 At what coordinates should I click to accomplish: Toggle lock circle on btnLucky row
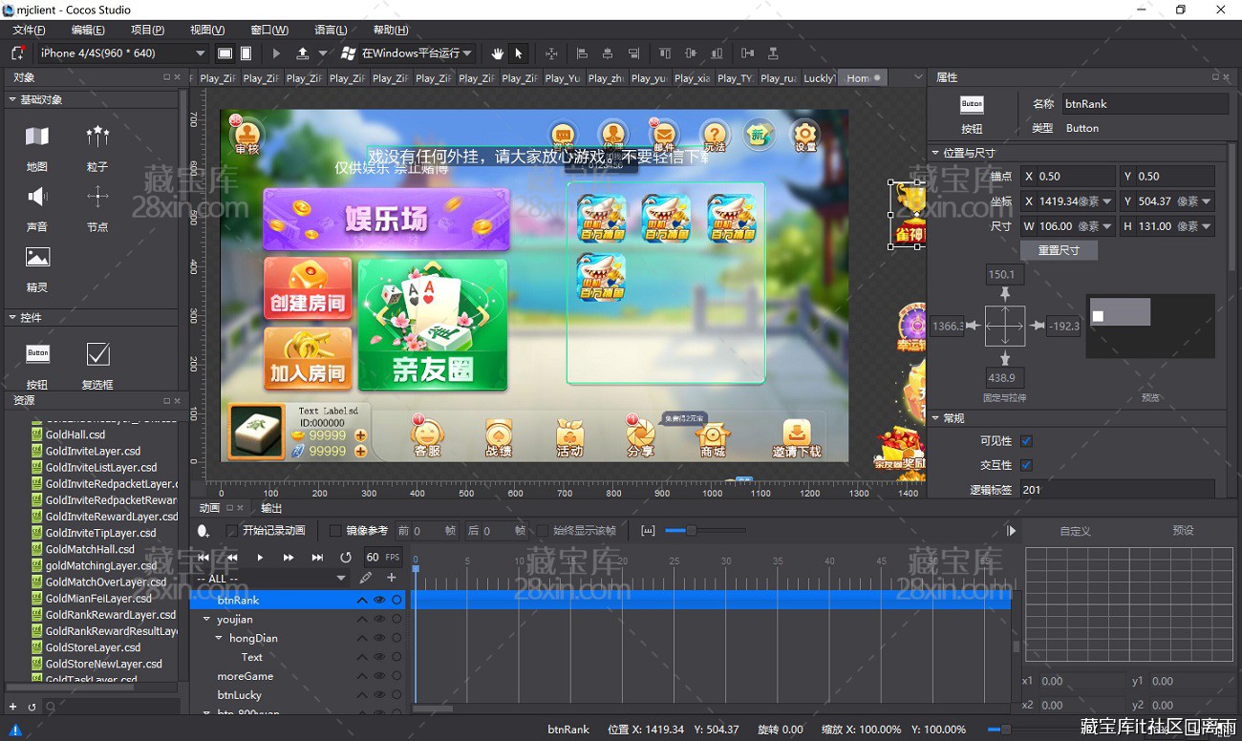(x=396, y=695)
